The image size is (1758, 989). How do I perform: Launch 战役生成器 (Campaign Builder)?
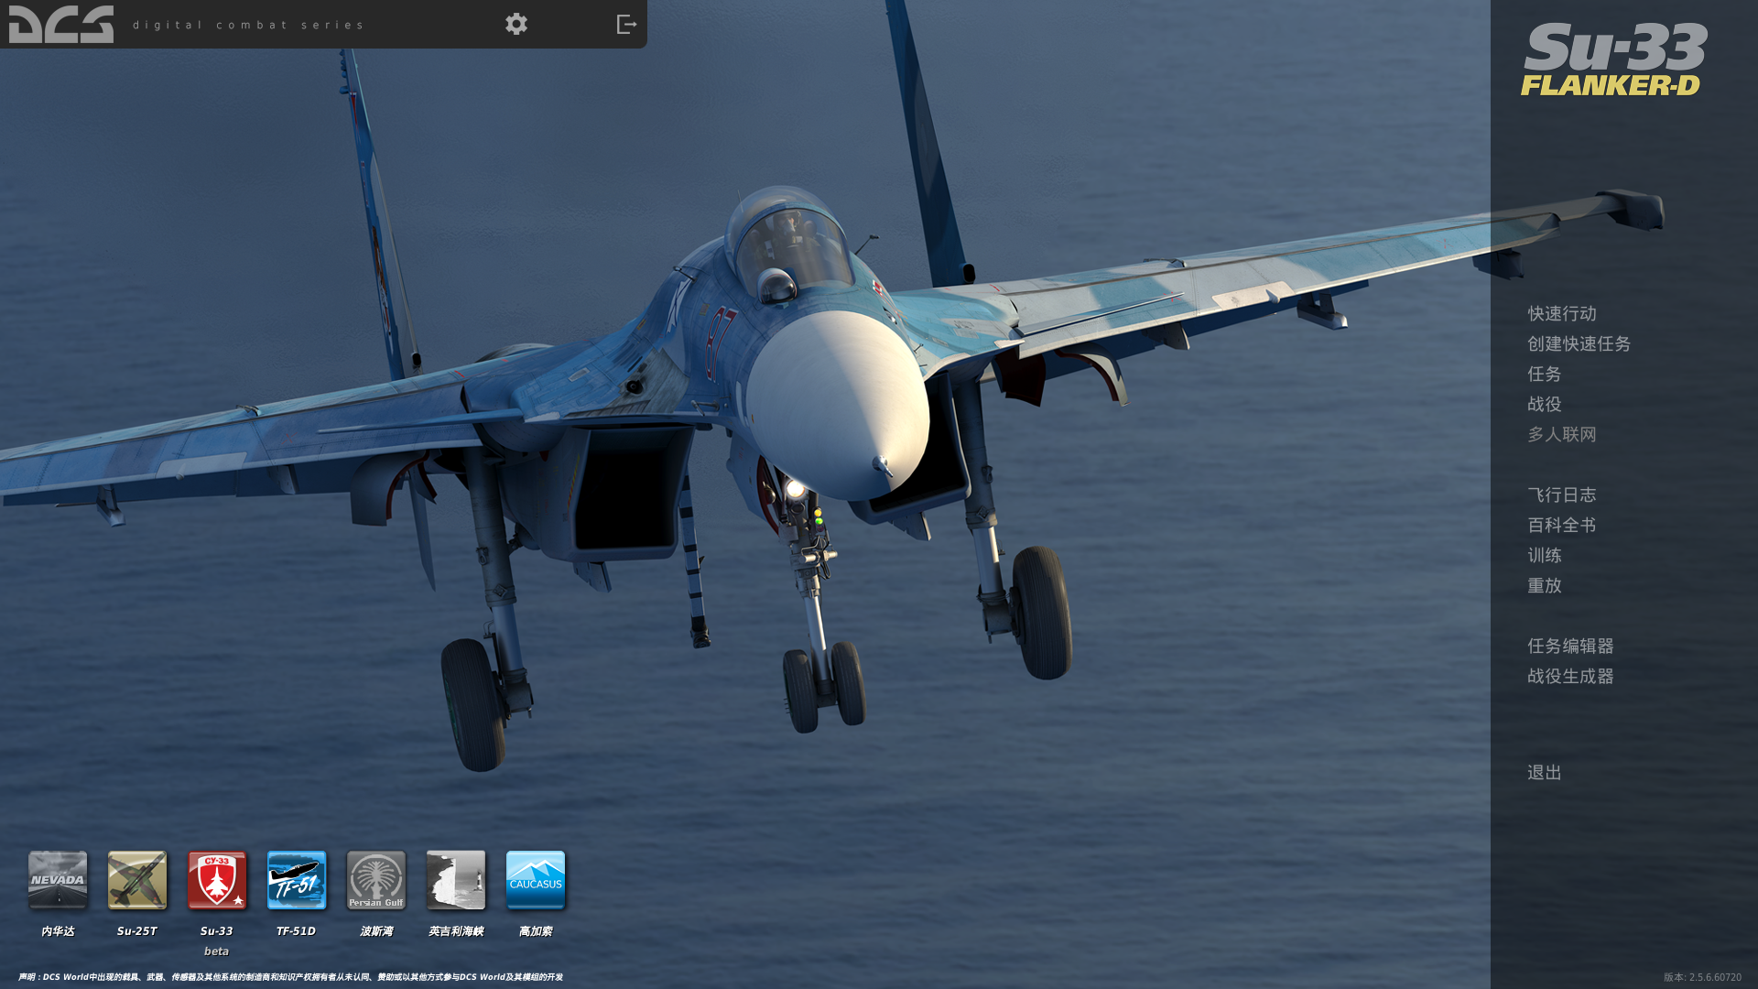click(x=1570, y=677)
